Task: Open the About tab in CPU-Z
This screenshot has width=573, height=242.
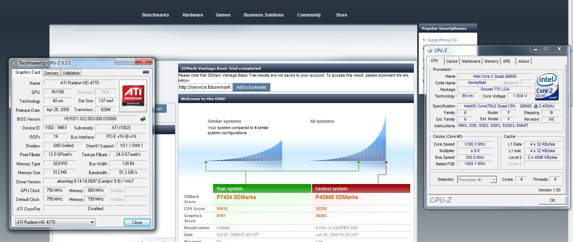Action: tap(524, 61)
